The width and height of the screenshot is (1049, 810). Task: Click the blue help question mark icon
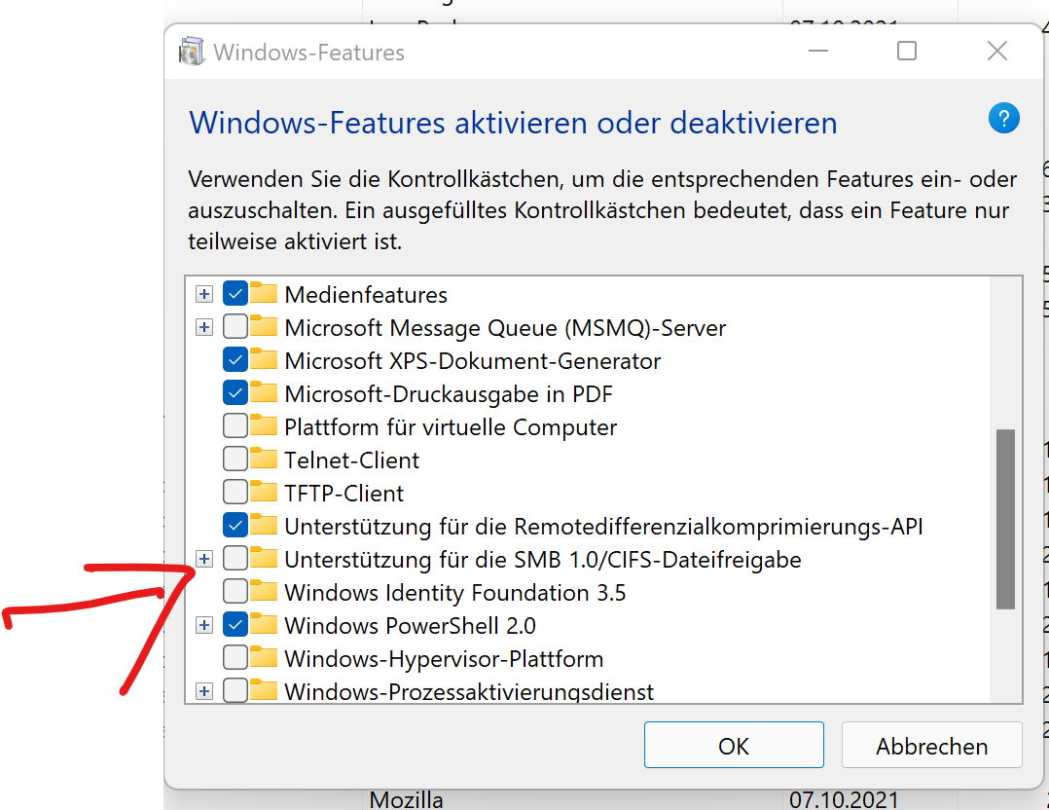(1003, 119)
